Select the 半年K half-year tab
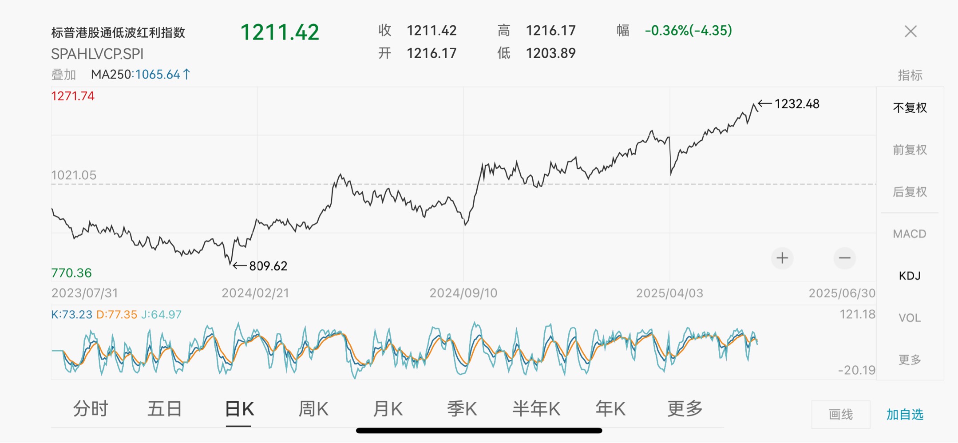958x443 pixels. coord(536,409)
